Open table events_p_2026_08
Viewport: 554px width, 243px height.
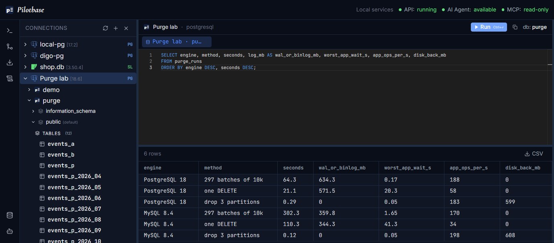click(74, 219)
